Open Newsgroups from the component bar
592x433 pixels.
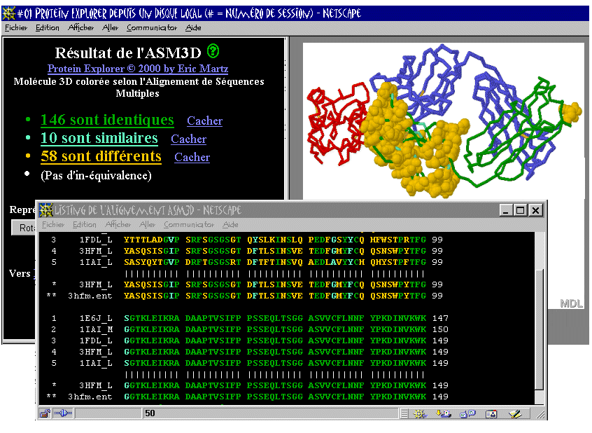coord(467,413)
